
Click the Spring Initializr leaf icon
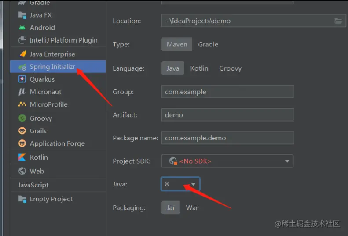pos(22,67)
